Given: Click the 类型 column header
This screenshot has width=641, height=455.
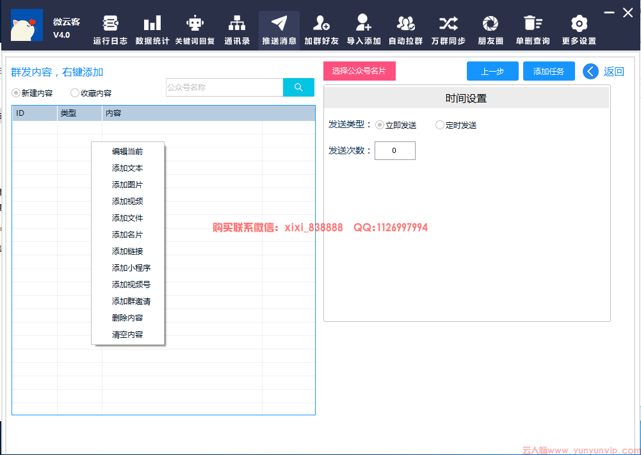Looking at the screenshot, I should point(79,113).
